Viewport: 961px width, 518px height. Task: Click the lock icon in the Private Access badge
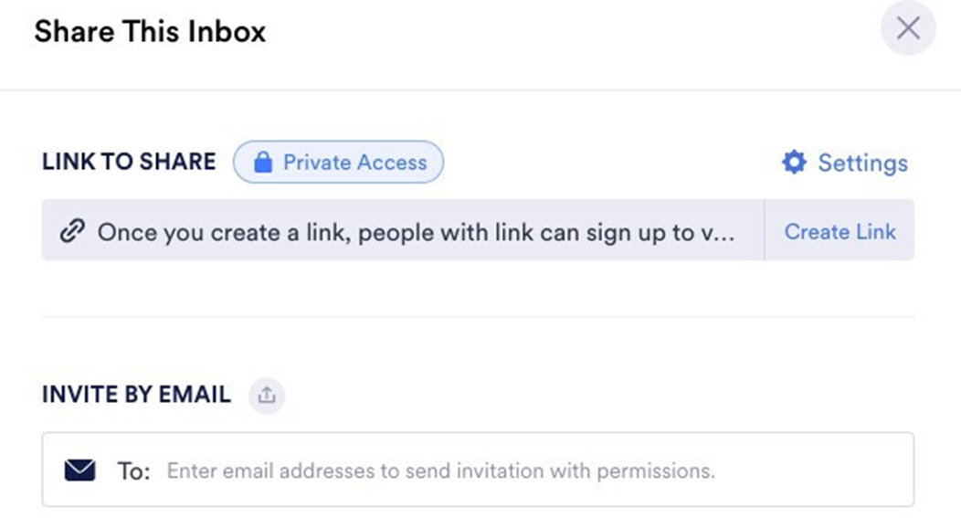[263, 163]
